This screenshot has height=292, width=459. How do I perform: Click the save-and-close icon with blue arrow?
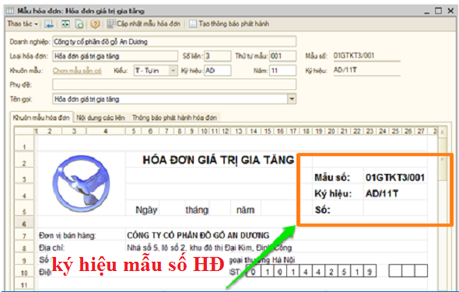(x=49, y=24)
